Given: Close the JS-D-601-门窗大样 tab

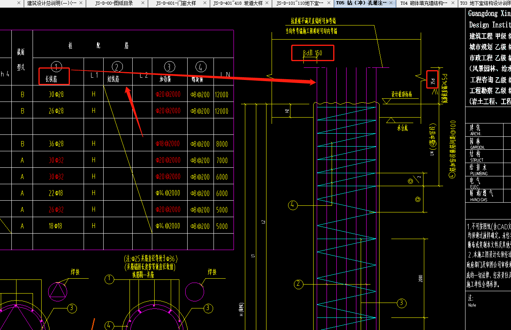Looking at the screenshot, I should 204,3.
